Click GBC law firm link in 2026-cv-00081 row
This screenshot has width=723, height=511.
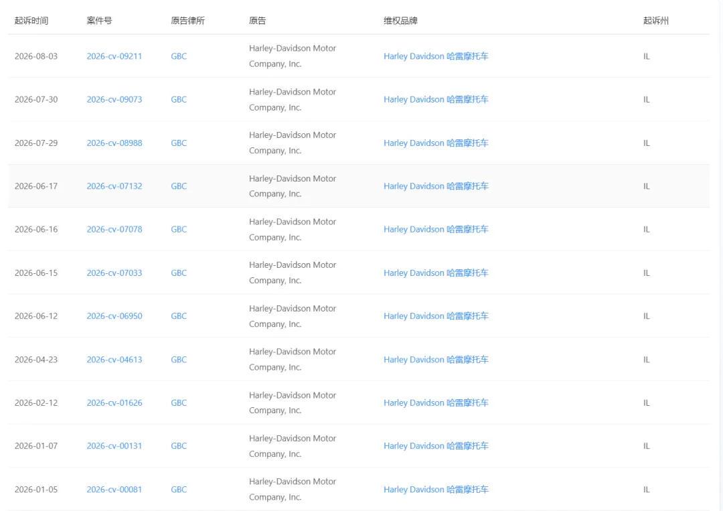pos(179,490)
